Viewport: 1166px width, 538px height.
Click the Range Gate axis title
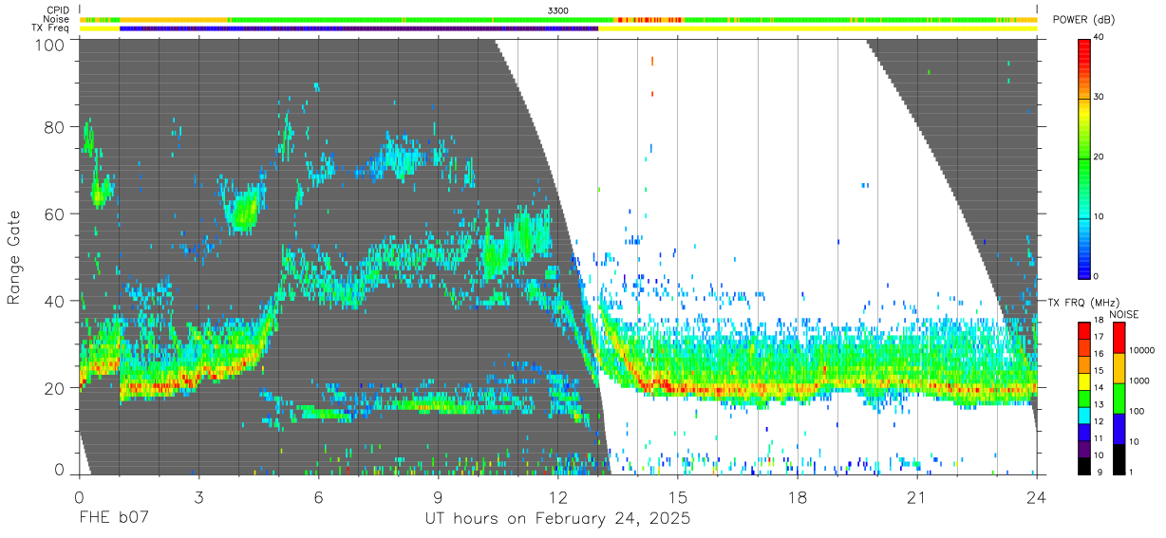(14, 258)
